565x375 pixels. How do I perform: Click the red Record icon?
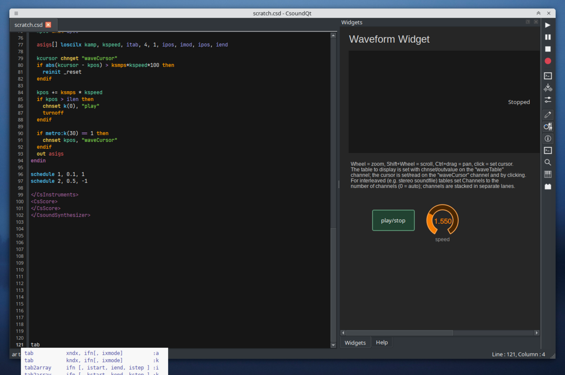(548, 61)
